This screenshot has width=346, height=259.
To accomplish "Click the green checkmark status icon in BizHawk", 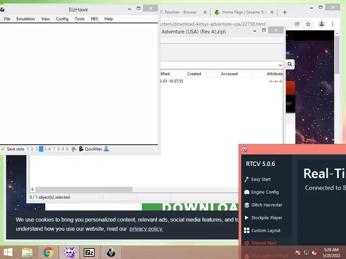I will tap(3, 149).
